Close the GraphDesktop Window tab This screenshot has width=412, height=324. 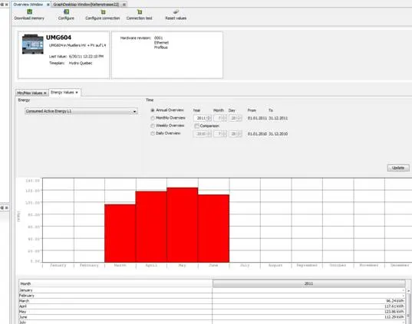124,5
